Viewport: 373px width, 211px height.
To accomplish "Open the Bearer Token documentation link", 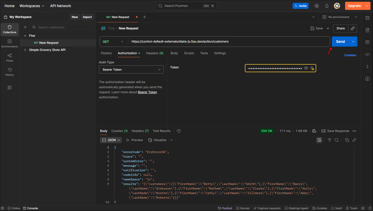I will 147,92.
